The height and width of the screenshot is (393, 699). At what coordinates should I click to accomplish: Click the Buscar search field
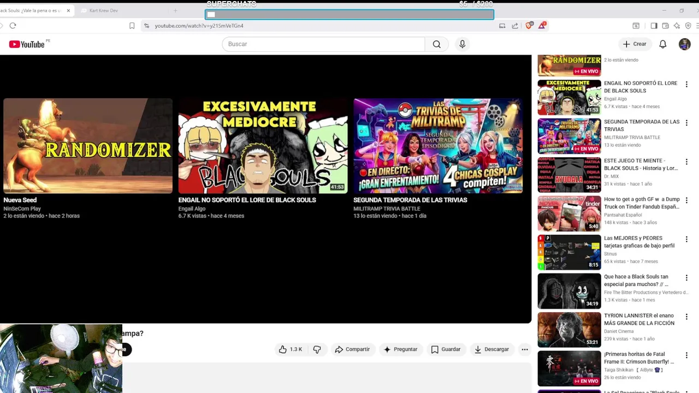[323, 44]
